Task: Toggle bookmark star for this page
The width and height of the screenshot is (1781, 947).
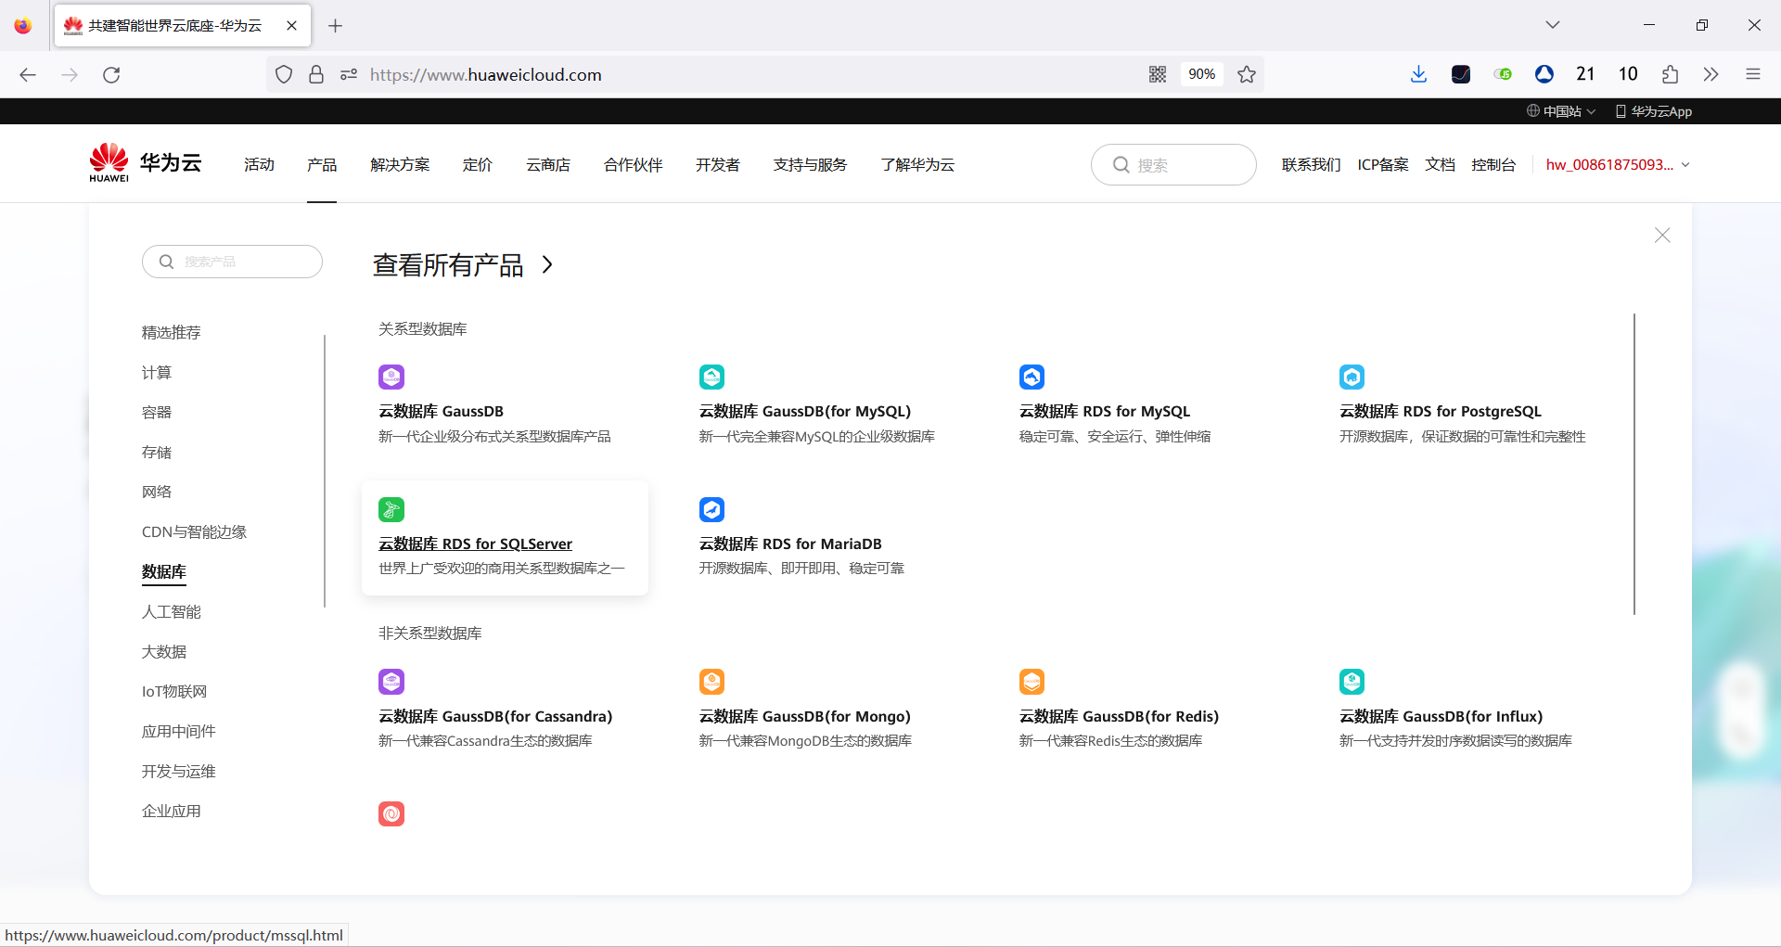Action: (x=1246, y=74)
